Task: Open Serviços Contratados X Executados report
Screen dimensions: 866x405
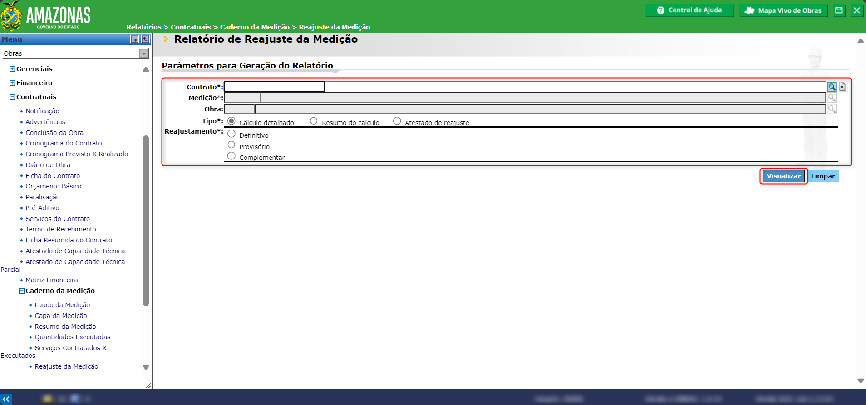Action: (x=70, y=348)
